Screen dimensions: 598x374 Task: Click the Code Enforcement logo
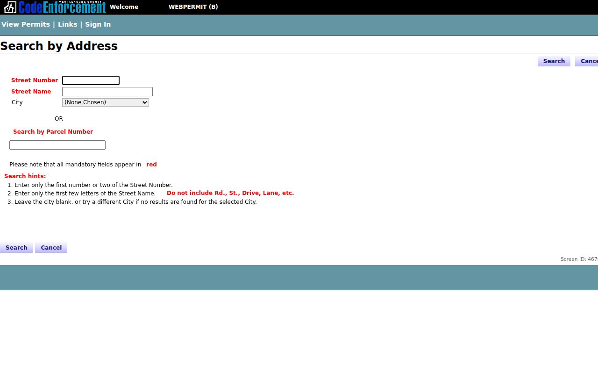point(55,7)
